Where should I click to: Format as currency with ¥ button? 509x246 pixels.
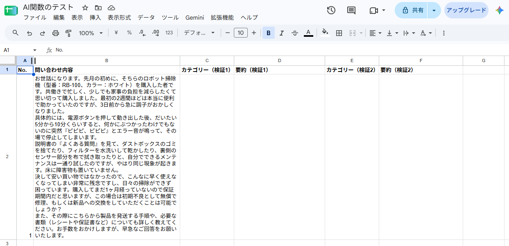click(116, 33)
